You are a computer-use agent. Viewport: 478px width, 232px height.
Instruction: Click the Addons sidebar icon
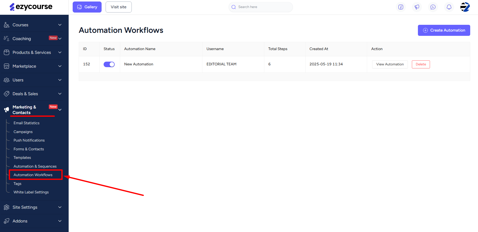(x=7, y=221)
